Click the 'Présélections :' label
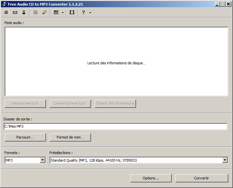This screenshot has width=233, height=188. pos(61,153)
